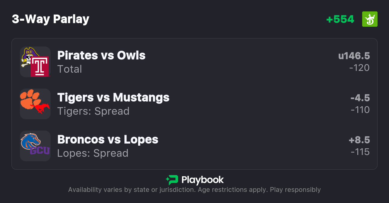This screenshot has width=389, height=203.
Task: Click the 3-Way Parlay title
Action: [51, 19]
